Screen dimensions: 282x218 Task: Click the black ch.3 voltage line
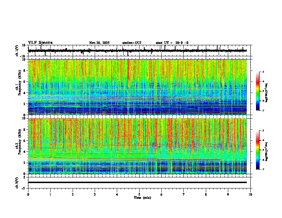click(x=137, y=182)
